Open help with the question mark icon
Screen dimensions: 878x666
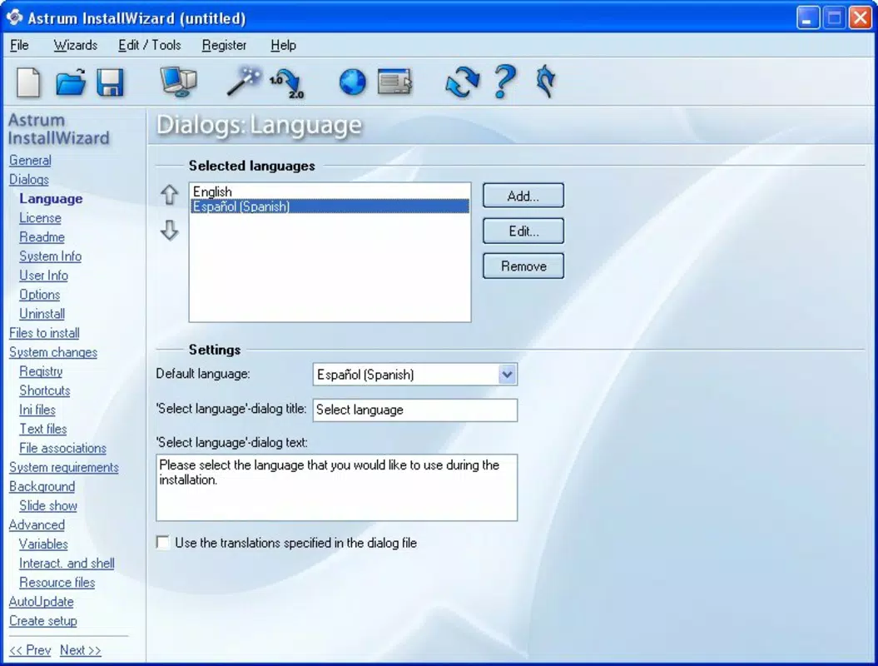pos(505,82)
